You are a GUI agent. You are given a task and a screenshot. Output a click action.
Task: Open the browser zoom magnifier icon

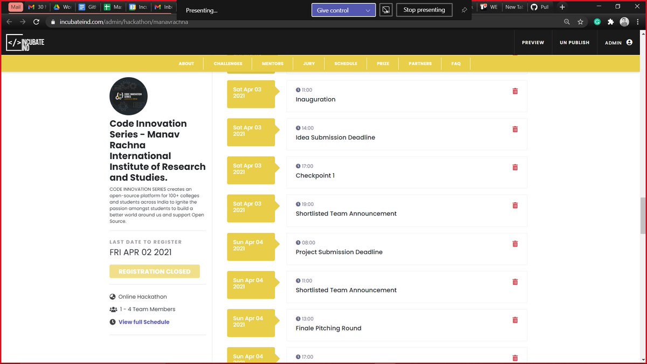click(x=567, y=22)
